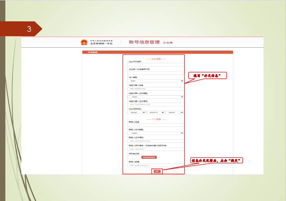Click the 企业端 label in header
The image size is (286, 201).
tap(168, 42)
